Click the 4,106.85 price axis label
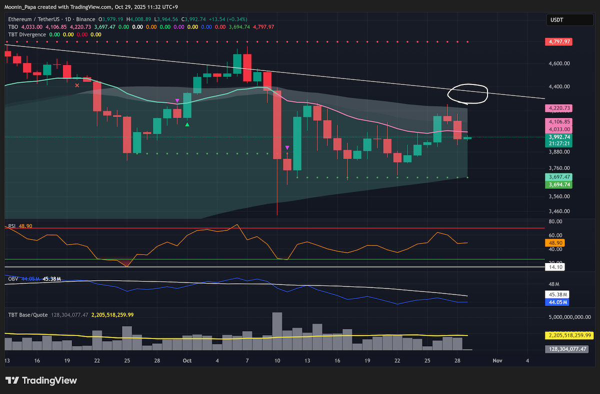600x394 pixels. coord(558,121)
